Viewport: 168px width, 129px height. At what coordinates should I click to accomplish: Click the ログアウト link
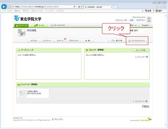point(141,20)
